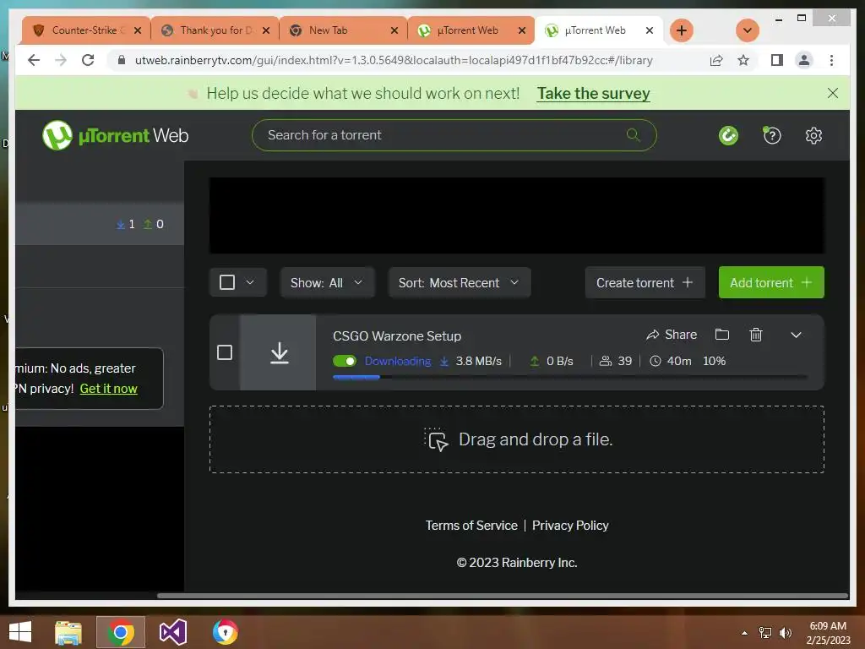Open the tab search dropdown
The image size is (865, 649).
point(747,30)
